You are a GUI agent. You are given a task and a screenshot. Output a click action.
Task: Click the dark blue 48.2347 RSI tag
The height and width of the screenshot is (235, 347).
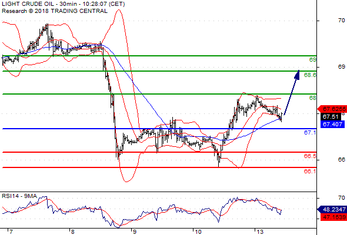(x=332, y=209)
